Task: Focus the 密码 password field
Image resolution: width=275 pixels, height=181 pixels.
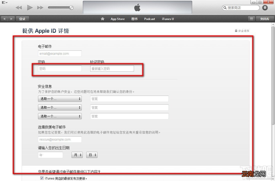Action: 60,68
